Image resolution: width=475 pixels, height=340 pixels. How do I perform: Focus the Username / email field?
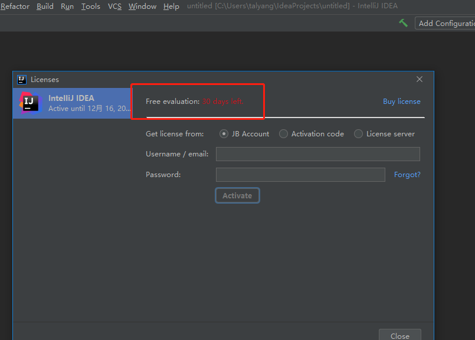318,154
